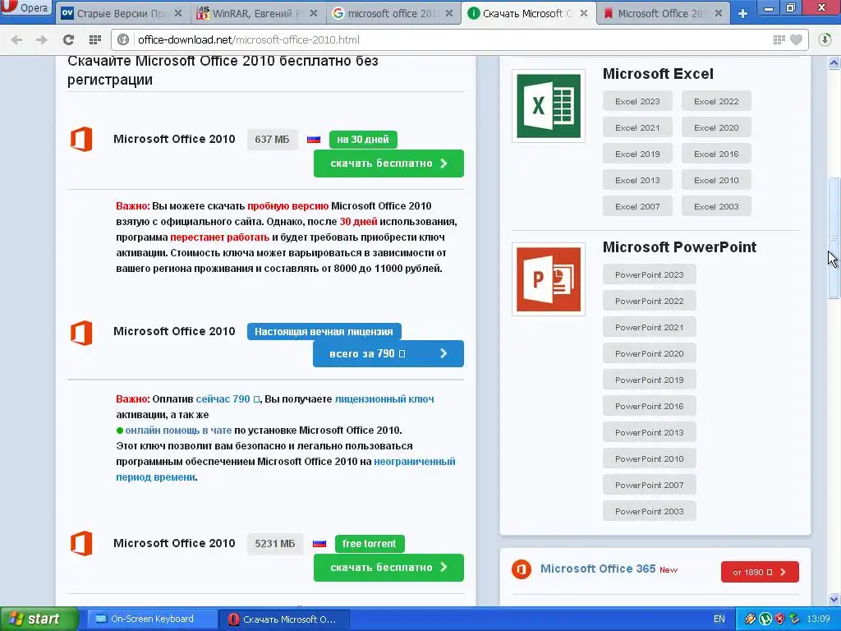Open the Microsoft Office 365 link
Image resolution: width=841 pixels, height=631 pixels.
[598, 569]
